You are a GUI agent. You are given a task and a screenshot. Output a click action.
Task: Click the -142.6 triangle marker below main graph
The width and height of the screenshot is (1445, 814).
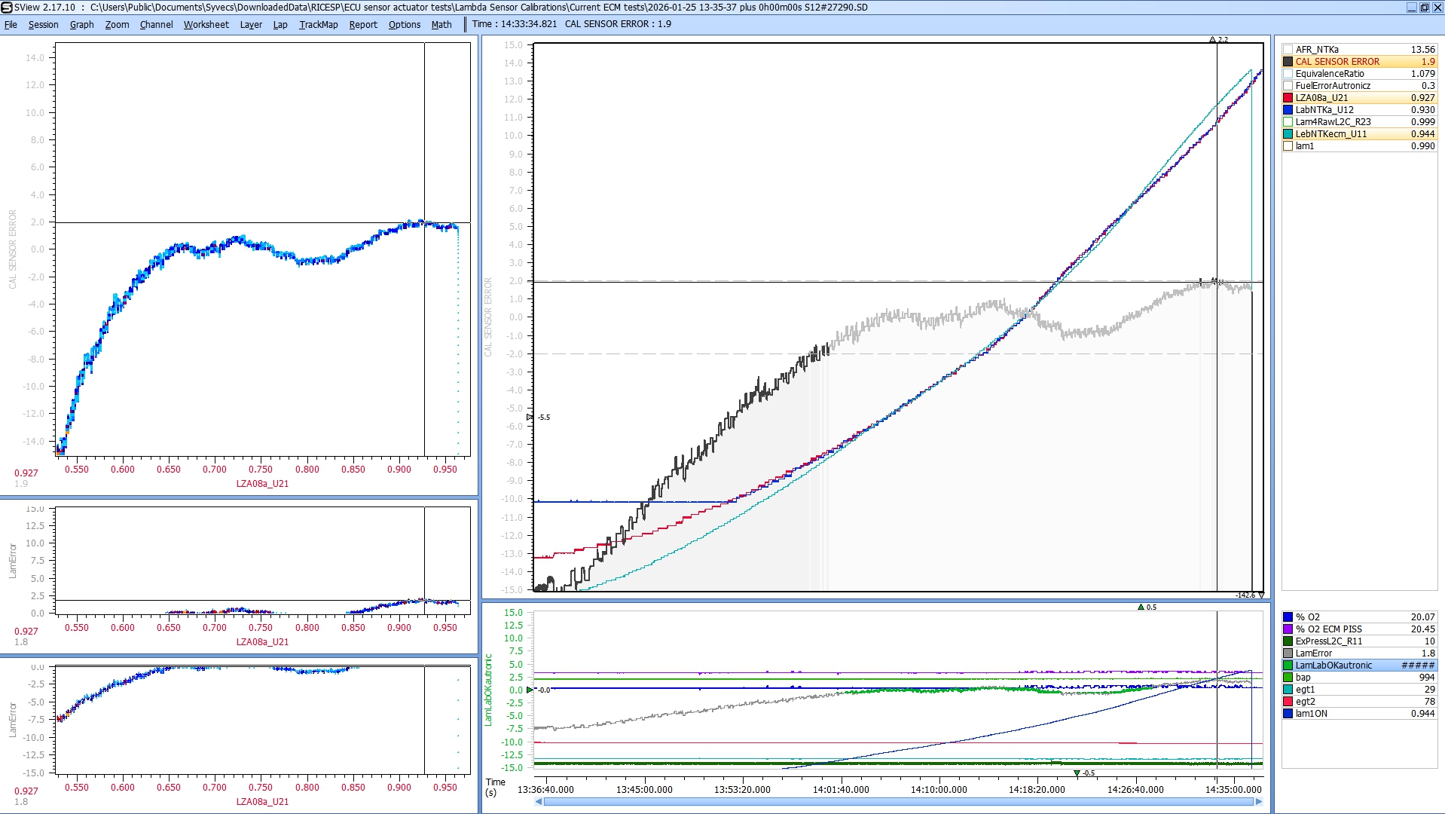pos(1261,595)
